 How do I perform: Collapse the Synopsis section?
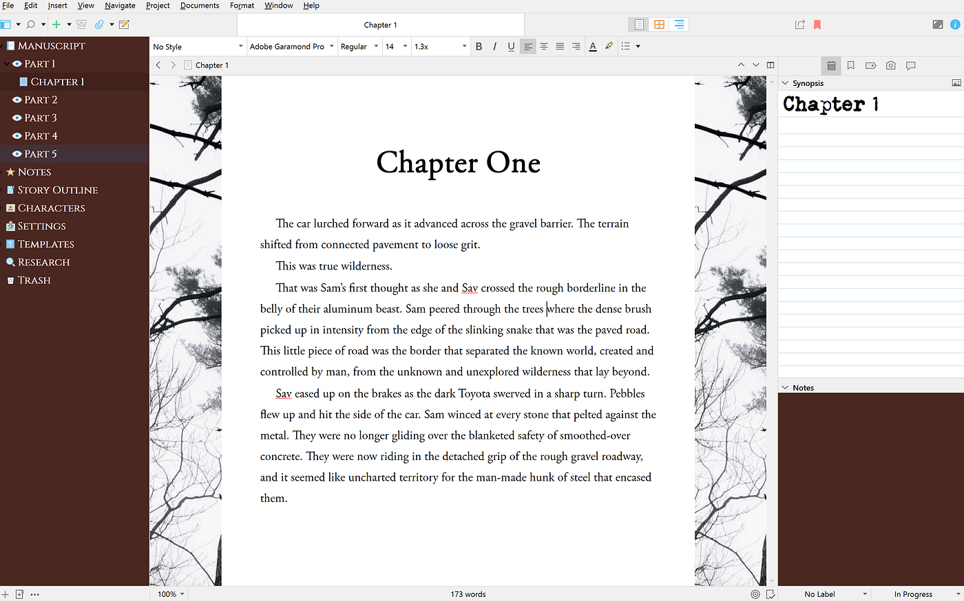click(x=785, y=83)
